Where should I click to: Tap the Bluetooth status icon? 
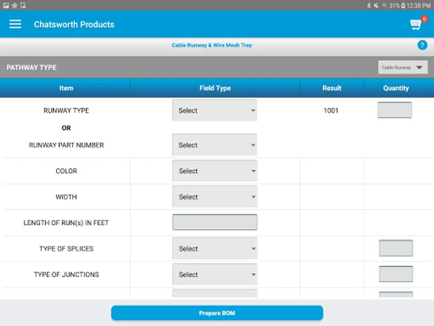click(369, 5)
